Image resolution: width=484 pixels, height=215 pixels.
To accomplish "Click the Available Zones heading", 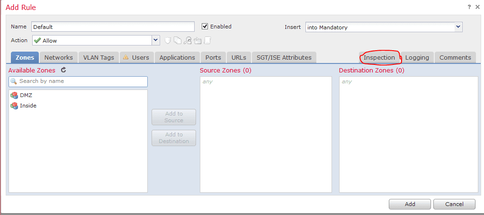I will pos(32,71).
